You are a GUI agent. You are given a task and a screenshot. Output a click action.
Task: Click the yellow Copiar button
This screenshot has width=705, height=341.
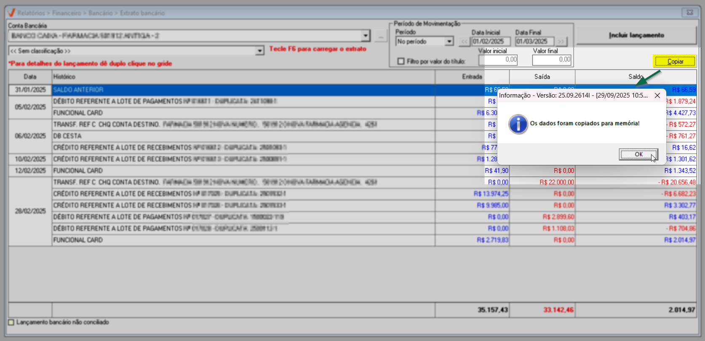[675, 61]
